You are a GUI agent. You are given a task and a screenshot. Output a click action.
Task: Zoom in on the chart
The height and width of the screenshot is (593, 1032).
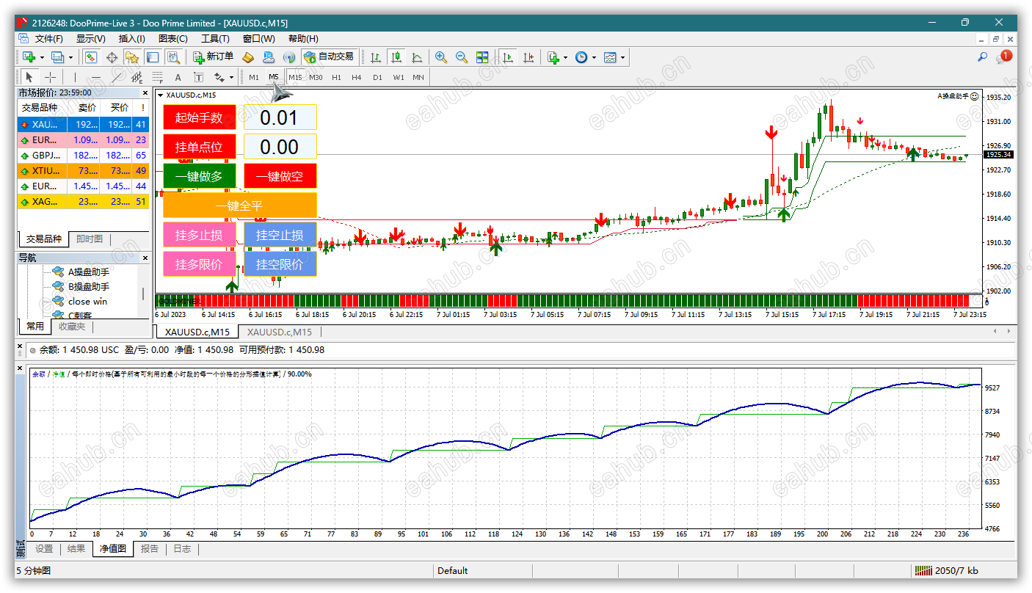441,57
